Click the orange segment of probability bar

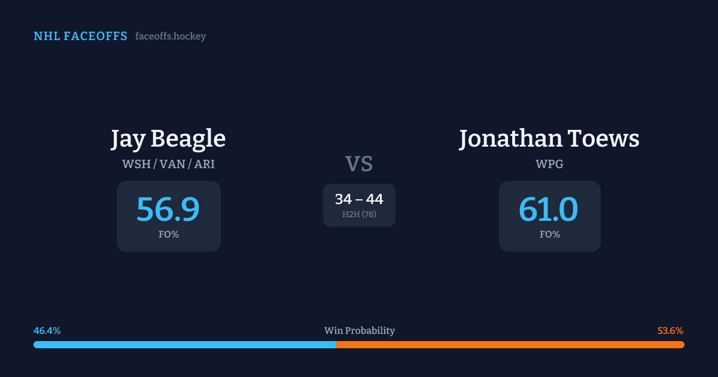pos(510,345)
